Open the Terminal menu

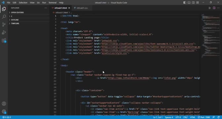[53, 3]
